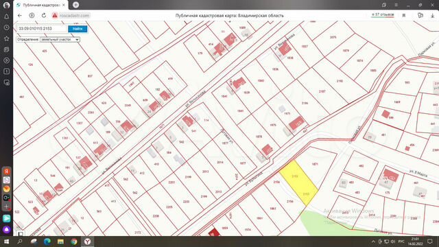Go back with the browser back arrow
This screenshot has width=439, height=247.
[20, 15]
